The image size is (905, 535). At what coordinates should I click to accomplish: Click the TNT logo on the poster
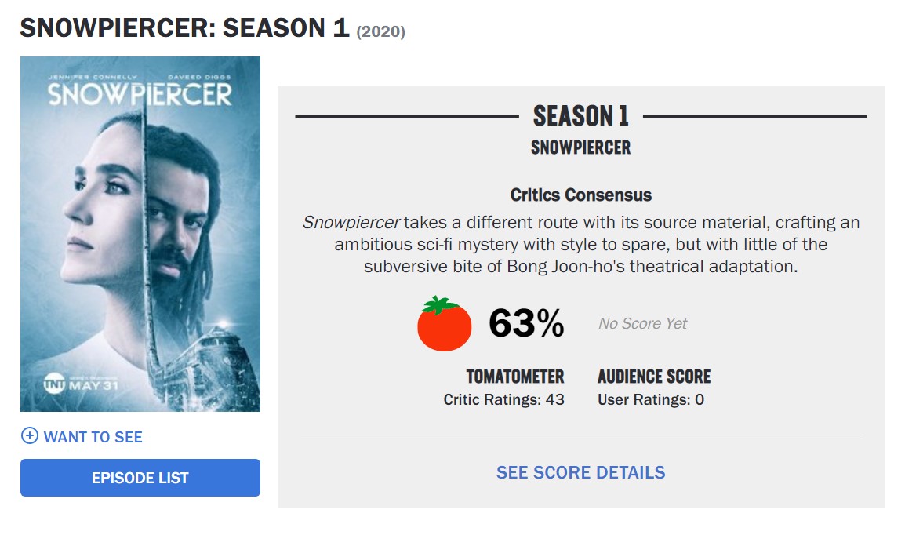[x=53, y=385]
